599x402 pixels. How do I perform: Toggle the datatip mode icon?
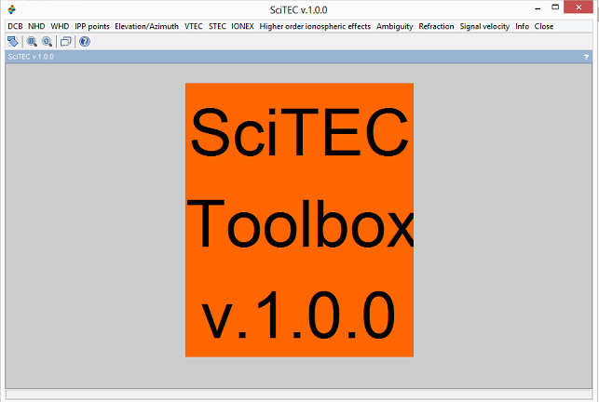66,42
